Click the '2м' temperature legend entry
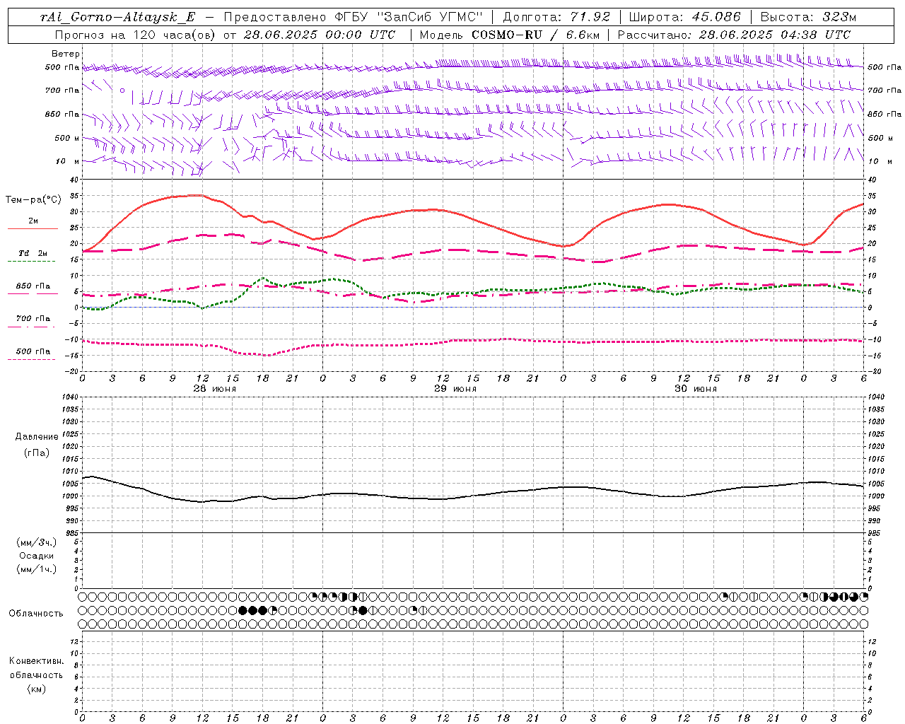 [x=33, y=221]
